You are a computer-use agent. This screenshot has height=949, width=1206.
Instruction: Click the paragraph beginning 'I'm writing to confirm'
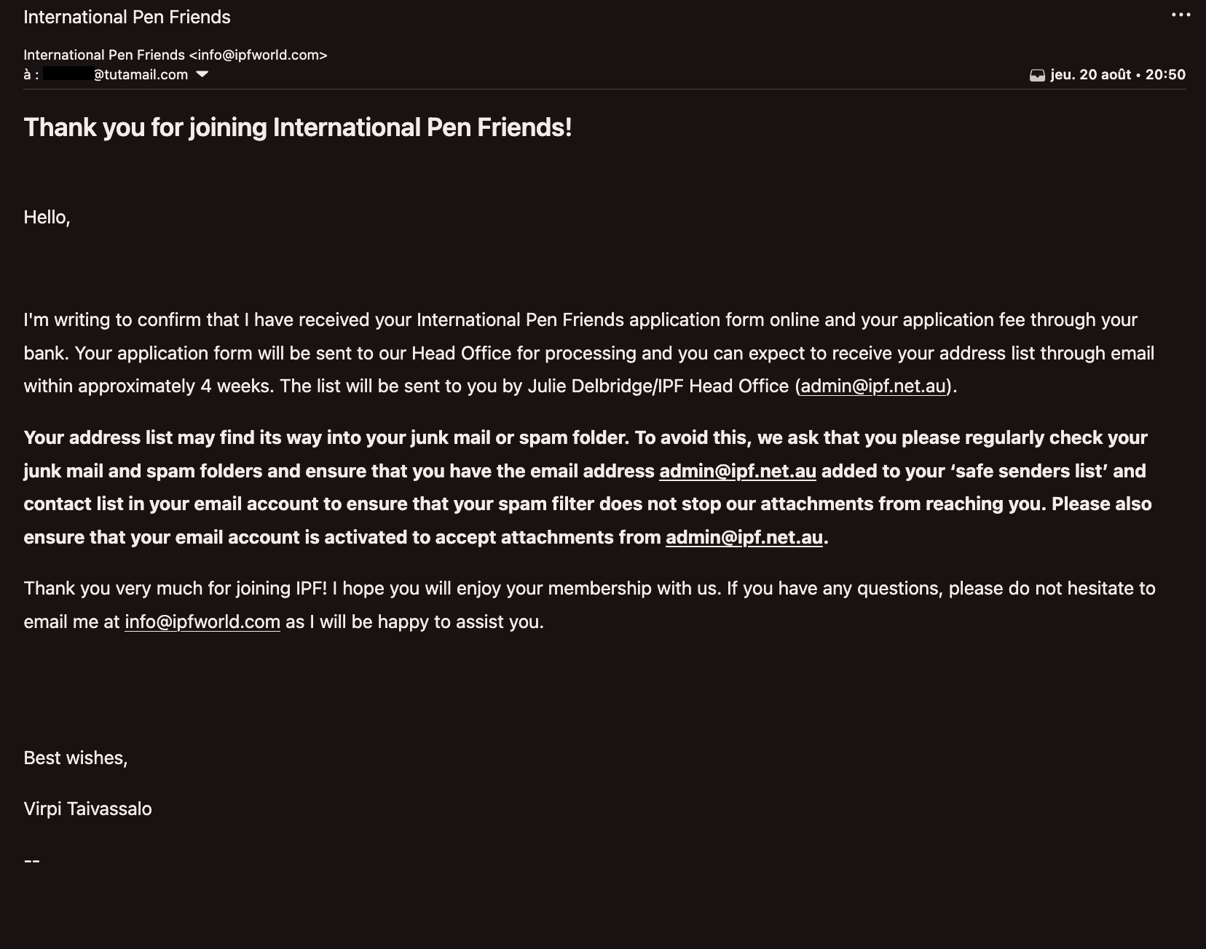coord(589,353)
